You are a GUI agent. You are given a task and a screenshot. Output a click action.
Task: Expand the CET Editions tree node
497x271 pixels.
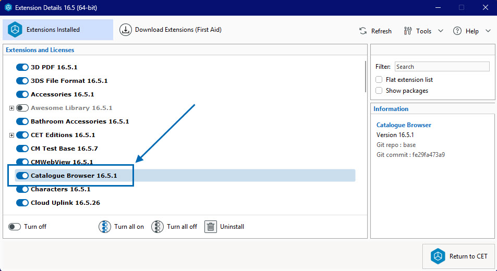[x=11, y=135]
